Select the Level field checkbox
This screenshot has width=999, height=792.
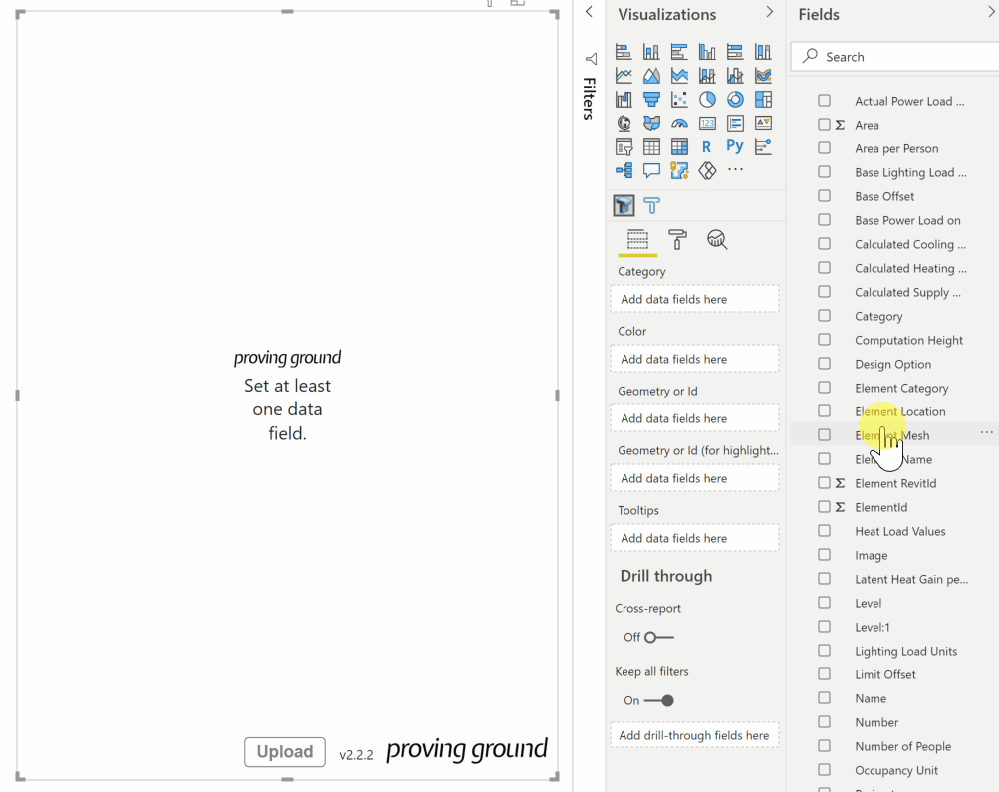click(x=824, y=602)
